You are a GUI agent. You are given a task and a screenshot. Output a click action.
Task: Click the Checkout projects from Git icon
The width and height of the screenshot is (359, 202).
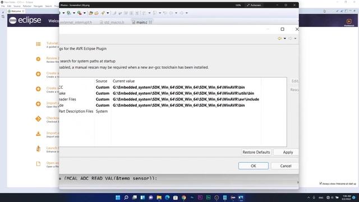click(x=38, y=119)
